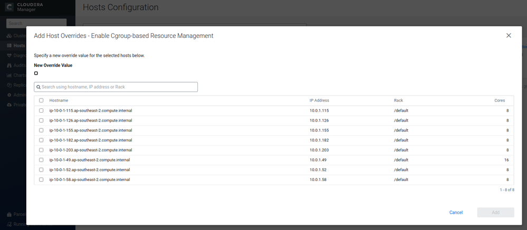This screenshot has width=527, height=230.
Task: Click the Charts icon in the sidebar
Action: point(9,75)
